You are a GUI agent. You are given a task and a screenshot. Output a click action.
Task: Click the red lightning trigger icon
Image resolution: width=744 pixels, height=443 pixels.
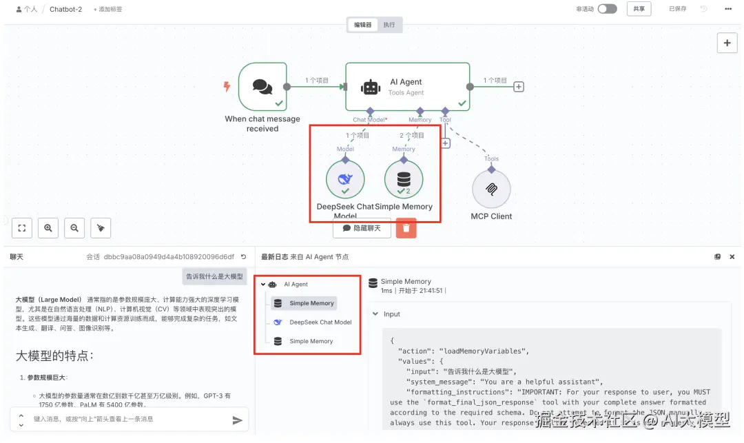coord(227,86)
